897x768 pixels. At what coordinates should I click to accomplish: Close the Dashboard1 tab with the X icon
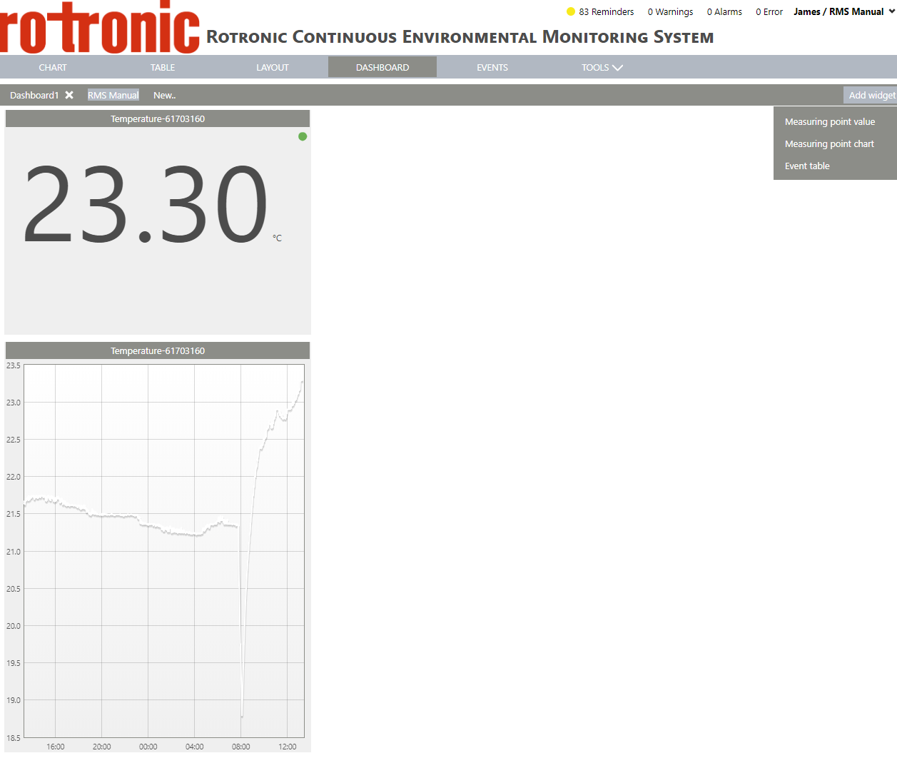click(69, 95)
